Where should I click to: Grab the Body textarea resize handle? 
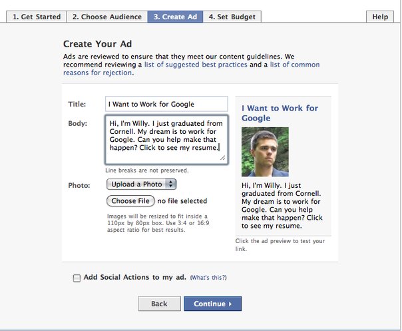pos(223,158)
